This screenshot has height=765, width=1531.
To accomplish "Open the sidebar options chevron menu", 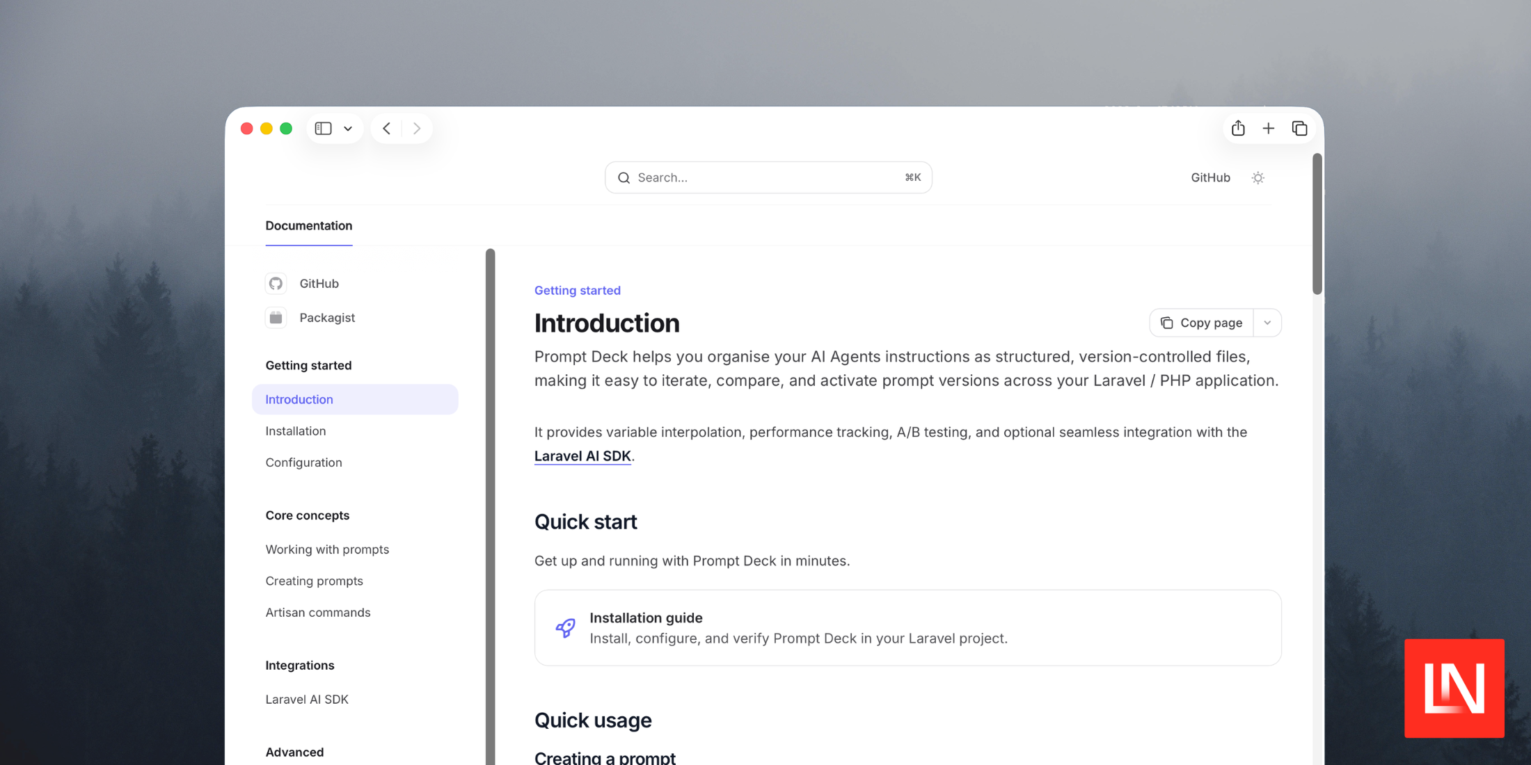I will [348, 128].
